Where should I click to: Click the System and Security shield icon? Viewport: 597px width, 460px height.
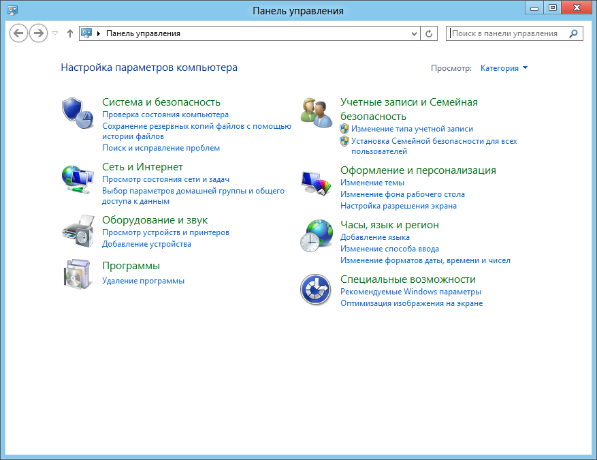click(77, 110)
